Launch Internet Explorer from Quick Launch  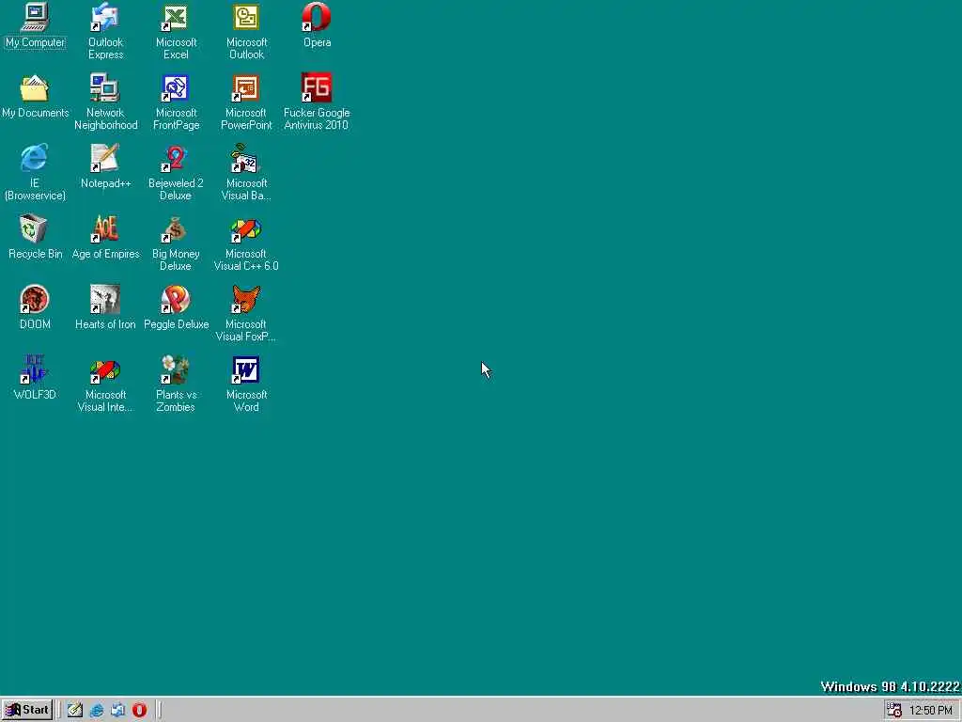[97, 711]
